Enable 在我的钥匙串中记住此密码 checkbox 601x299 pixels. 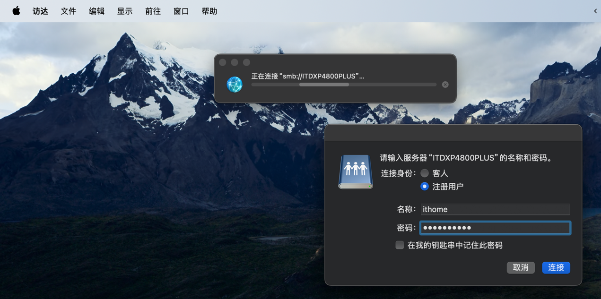pyautogui.click(x=400, y=245)
